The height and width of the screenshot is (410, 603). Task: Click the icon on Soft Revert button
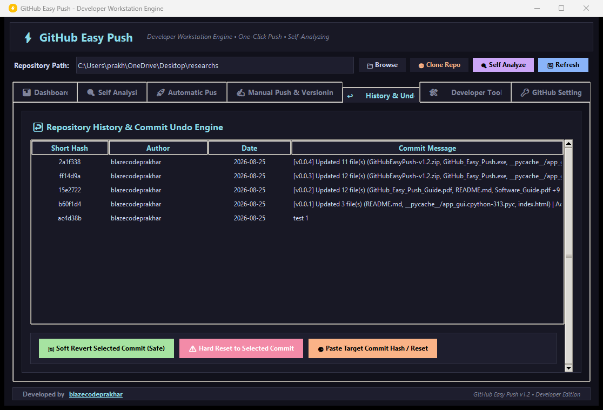point(51,349)
